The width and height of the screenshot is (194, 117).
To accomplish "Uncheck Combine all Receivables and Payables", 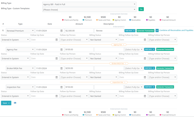I will coord(157,30).
